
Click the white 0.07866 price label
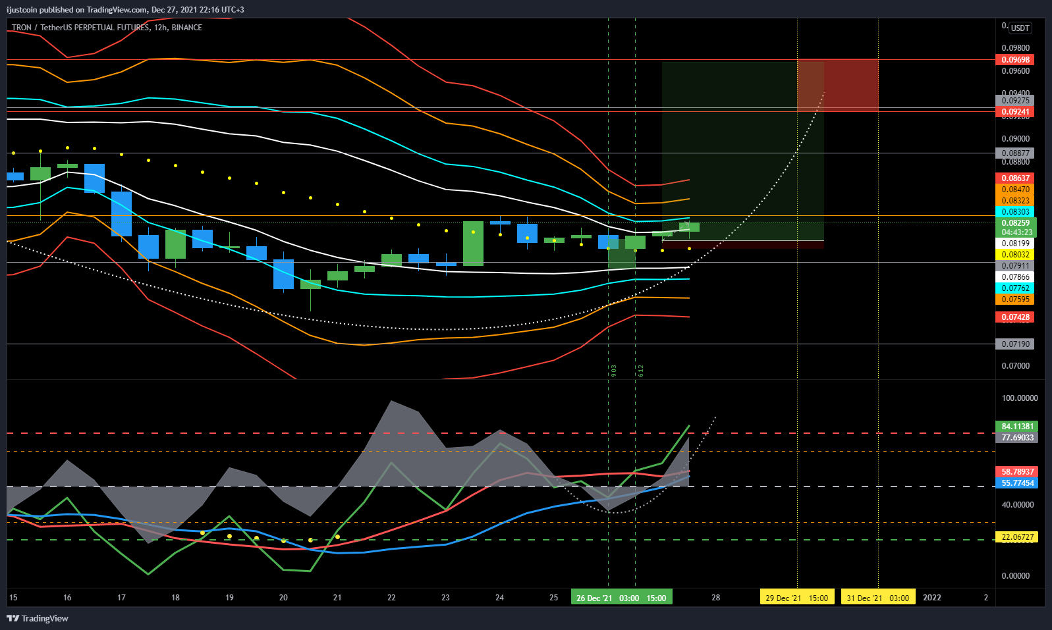[x=1015, y=277]
